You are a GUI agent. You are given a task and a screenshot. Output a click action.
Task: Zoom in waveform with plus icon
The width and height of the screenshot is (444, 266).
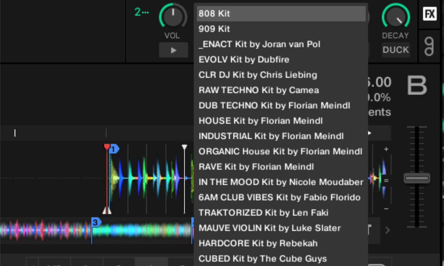386,149
